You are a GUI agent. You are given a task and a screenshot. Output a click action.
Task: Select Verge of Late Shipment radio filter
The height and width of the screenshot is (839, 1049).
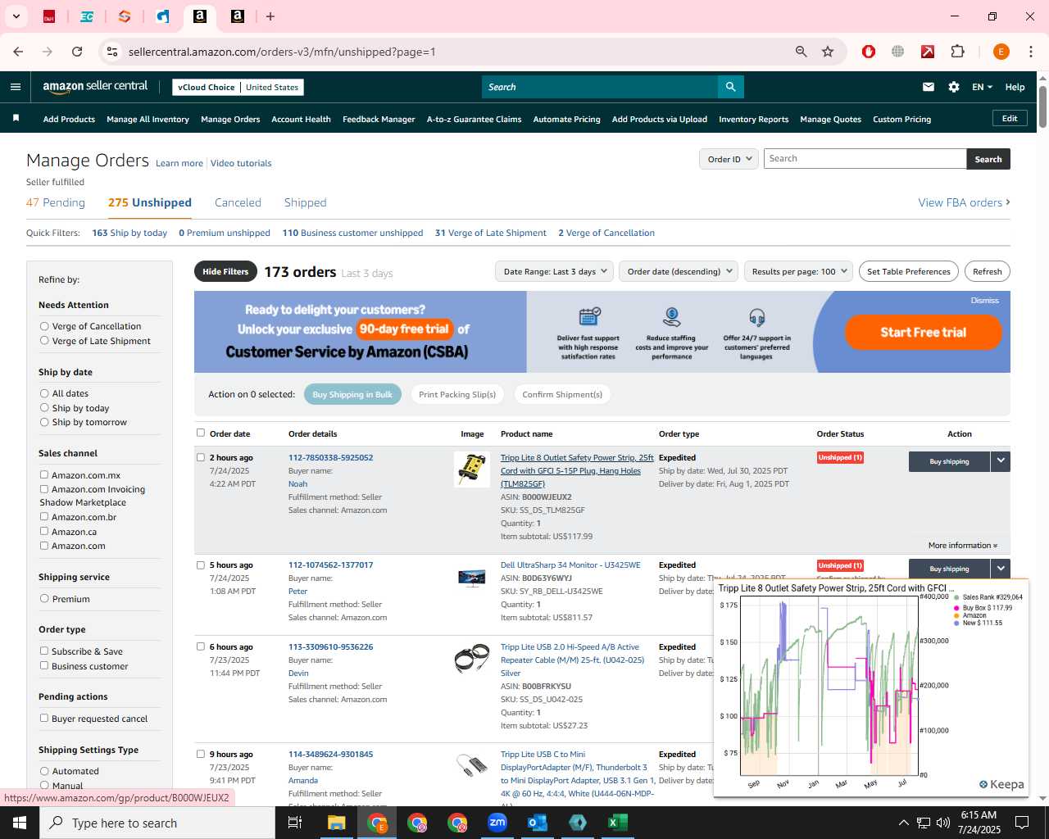pos(44,341)
